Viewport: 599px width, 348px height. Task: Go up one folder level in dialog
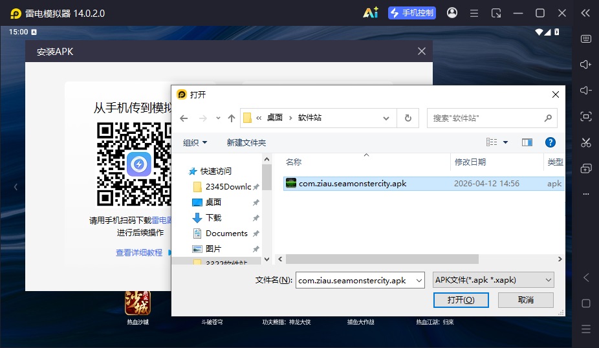click(232, 118)
